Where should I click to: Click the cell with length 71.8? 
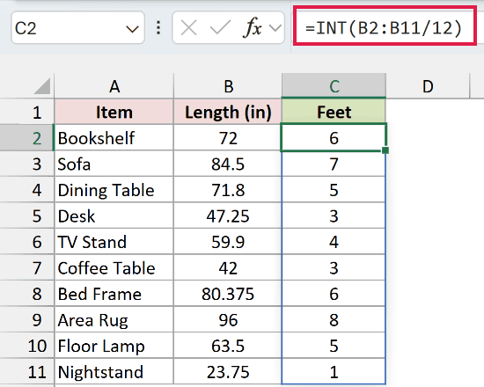228,189
